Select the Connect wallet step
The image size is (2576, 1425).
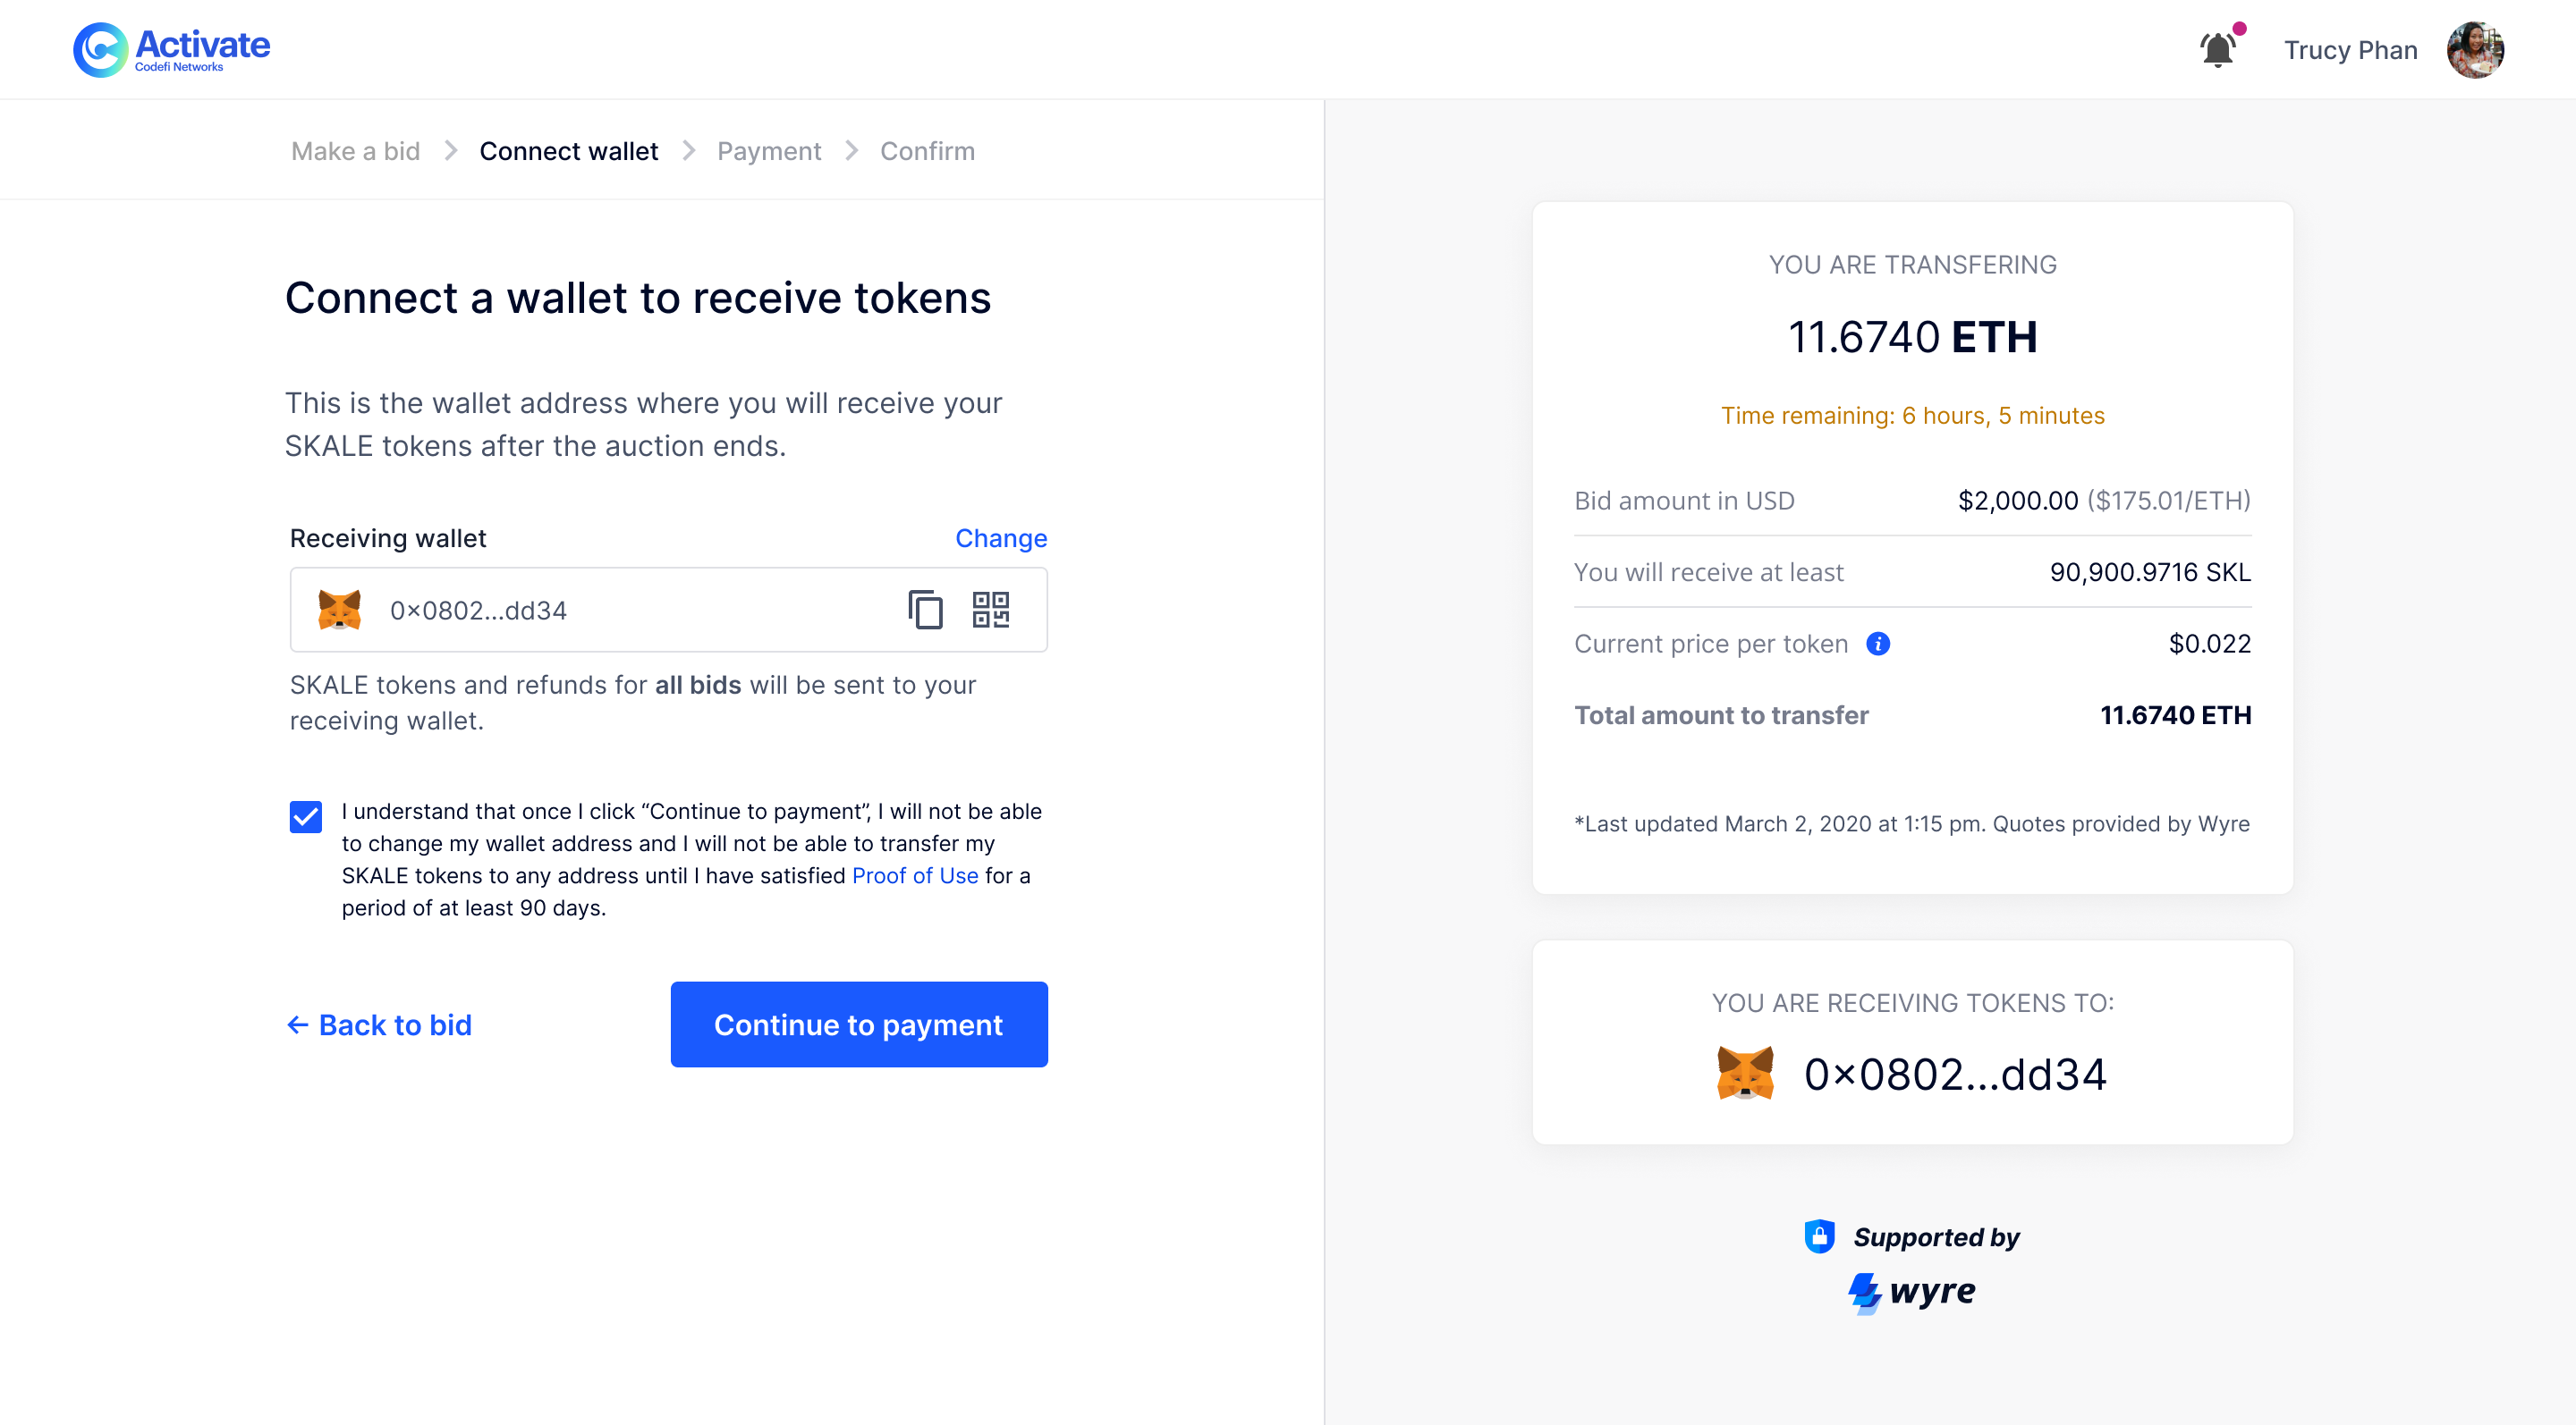point(568,151)
